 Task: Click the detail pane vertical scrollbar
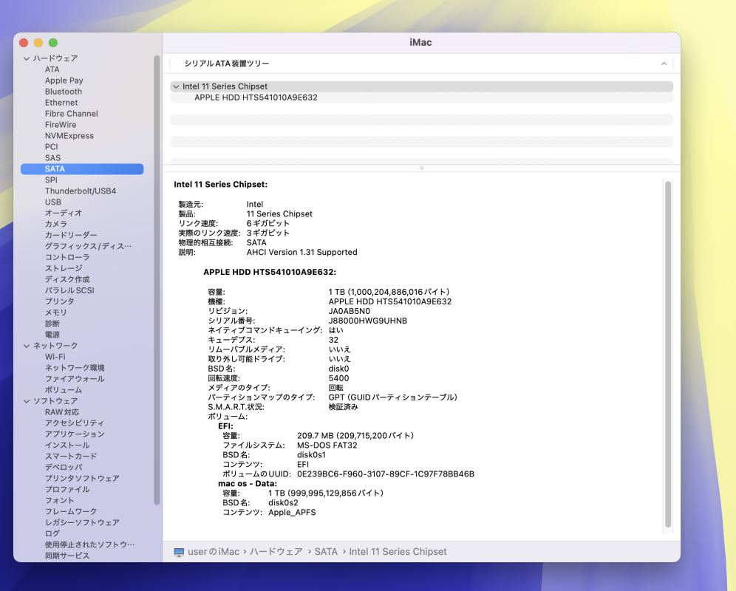668,355
